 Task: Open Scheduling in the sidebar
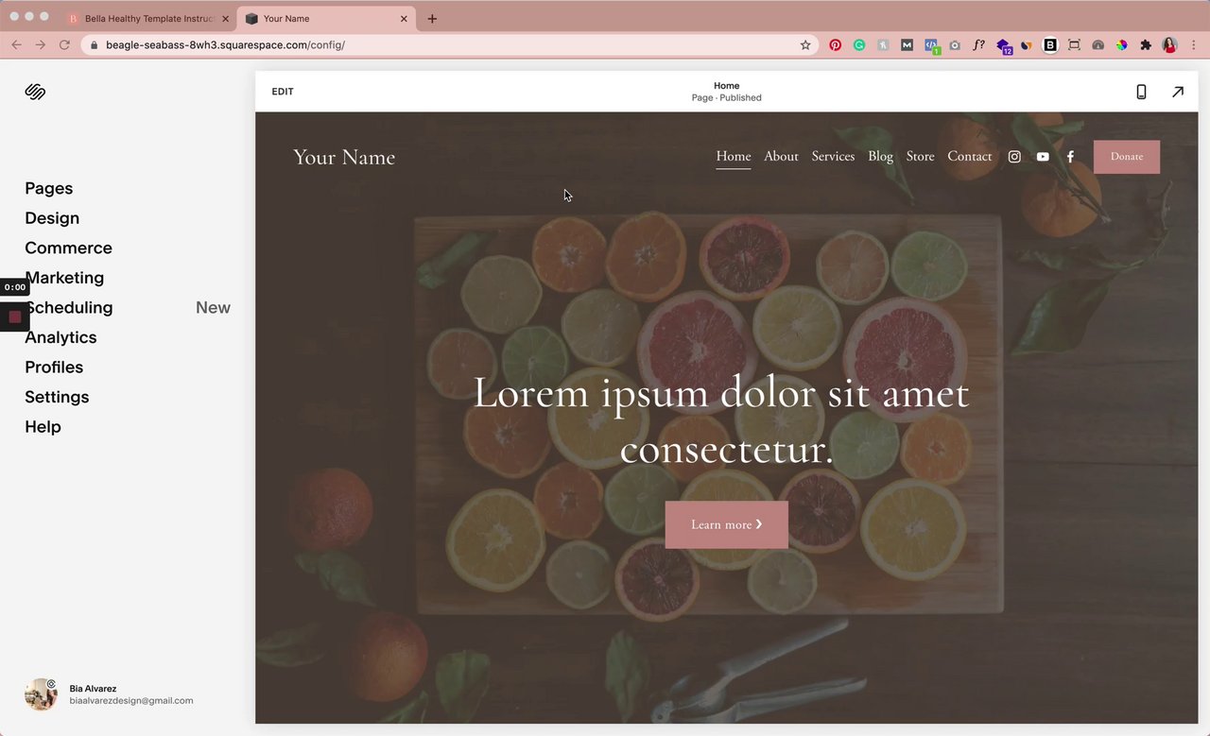(x=68, y=307)
